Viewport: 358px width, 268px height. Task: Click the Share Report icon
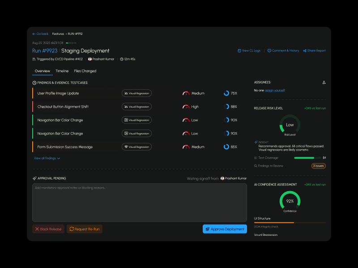click(x=305, y=51)
